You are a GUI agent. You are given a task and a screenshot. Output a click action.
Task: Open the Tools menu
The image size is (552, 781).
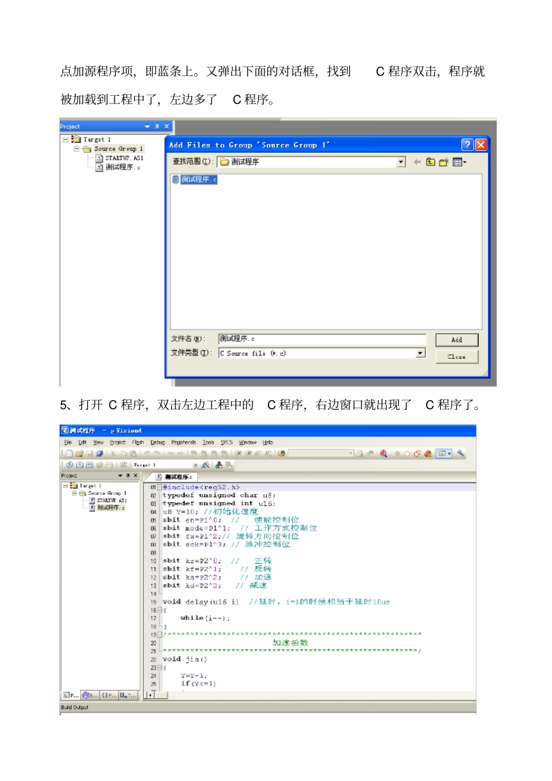tap(208, 442)
